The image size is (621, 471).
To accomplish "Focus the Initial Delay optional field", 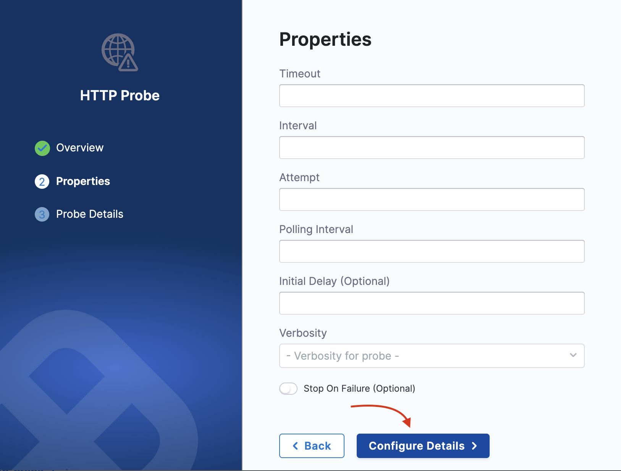I will click(432, 303).
